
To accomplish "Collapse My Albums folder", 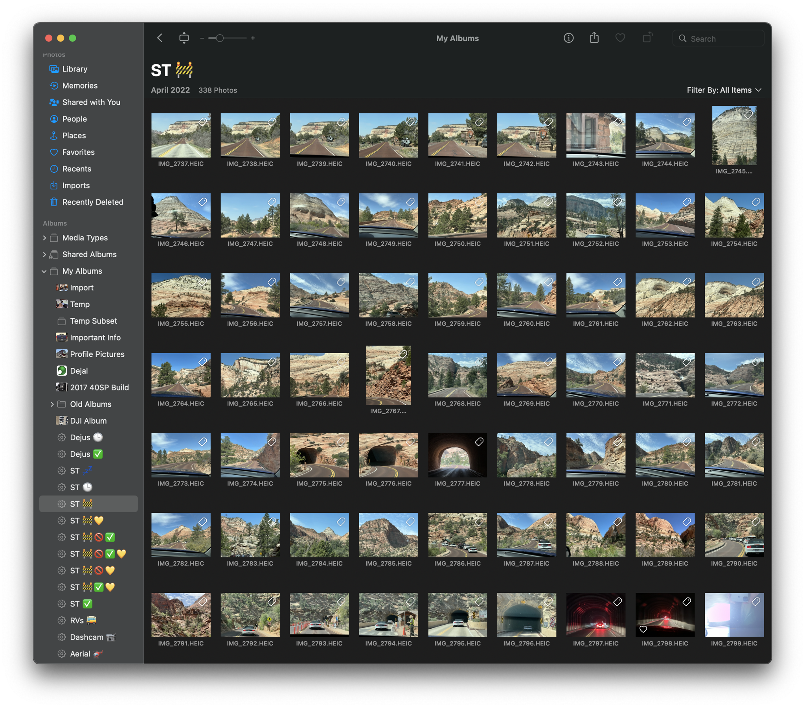I will pyautogui.click(x=44, y=271).
